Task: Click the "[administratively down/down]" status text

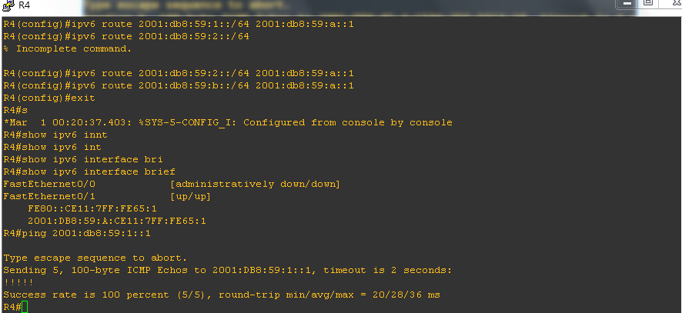Action: (x=255, y=184)
